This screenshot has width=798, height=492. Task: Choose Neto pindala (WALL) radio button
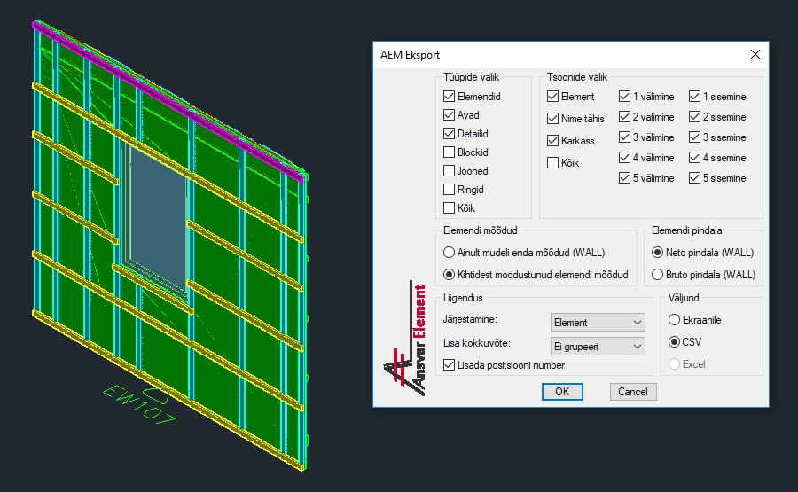[x=658, y=253]
